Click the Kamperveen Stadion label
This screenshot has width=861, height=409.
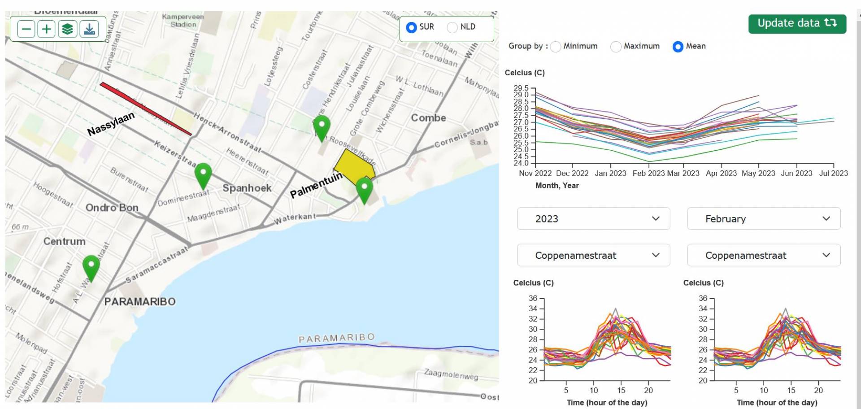coord(183,21)
